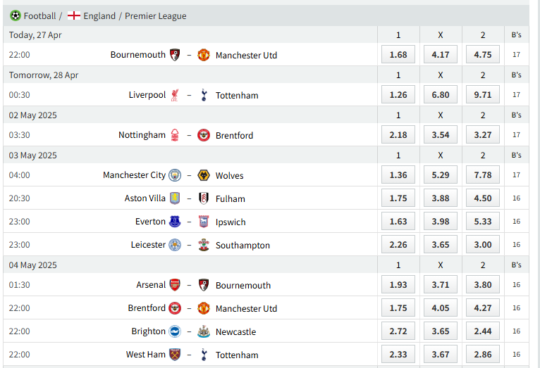Click Arsenal club crest icon
This screenshot has width=540, height=368.
click(174, 285)
